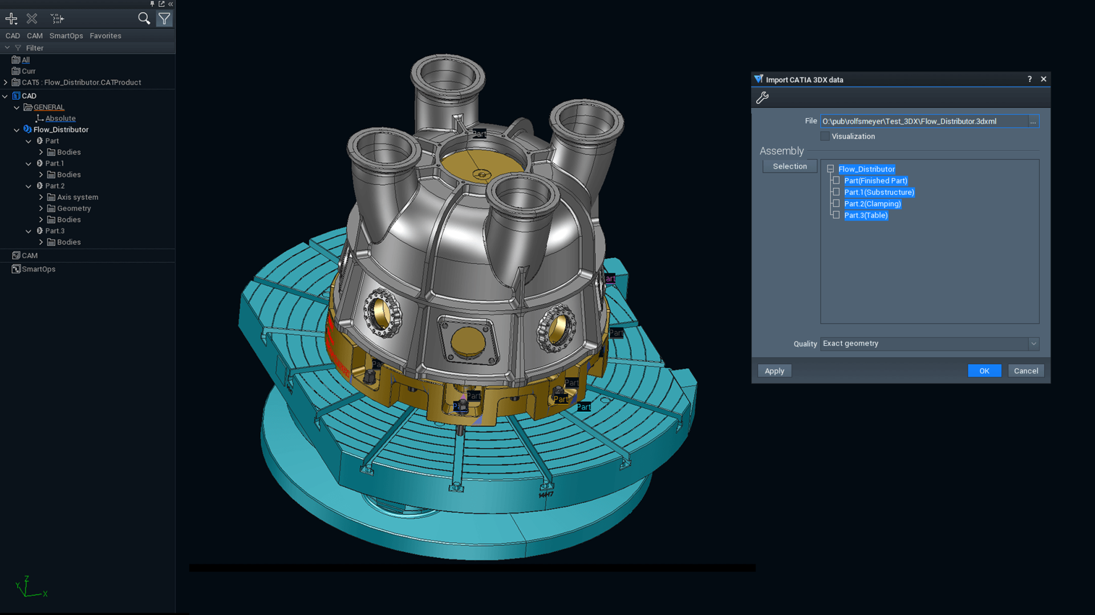Open the Quality dropdown
This screenshot has width=1095, height=615.
coord(1033,344)
